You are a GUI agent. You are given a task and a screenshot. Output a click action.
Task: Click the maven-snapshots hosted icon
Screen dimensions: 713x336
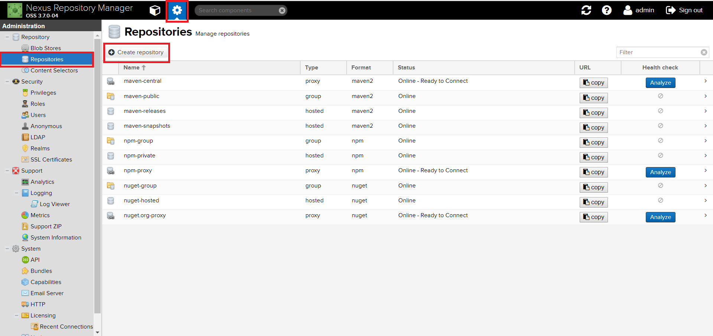pyautogui.click(x=111, y=126)
